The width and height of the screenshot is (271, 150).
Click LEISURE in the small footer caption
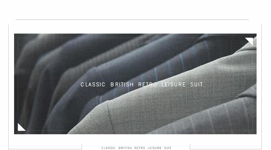pyautogui.click(x=154, y=148)
